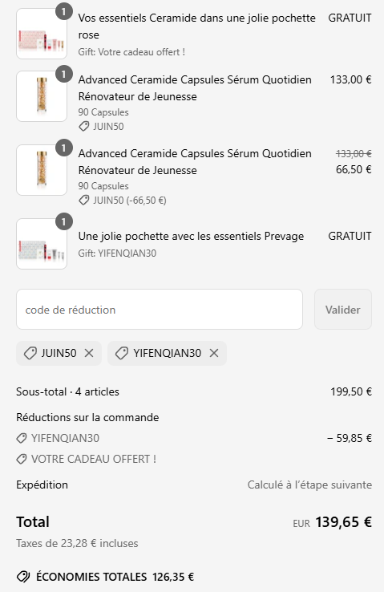The height and width of the screenshot is (592, 384).
Task: Open the pink Ceramide pouch thumbnail
Action: click(x=42, y=34)
